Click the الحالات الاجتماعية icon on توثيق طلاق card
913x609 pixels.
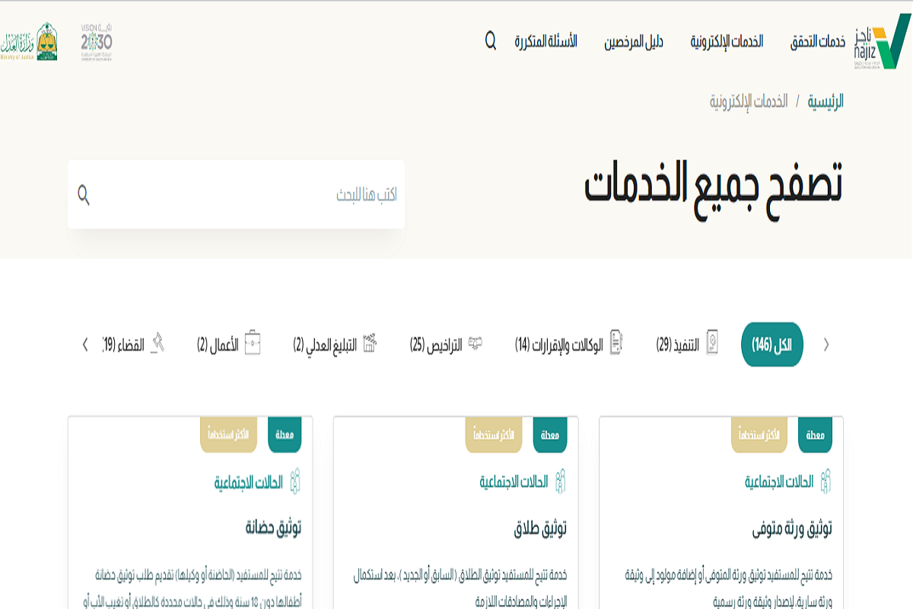point(561,480)
